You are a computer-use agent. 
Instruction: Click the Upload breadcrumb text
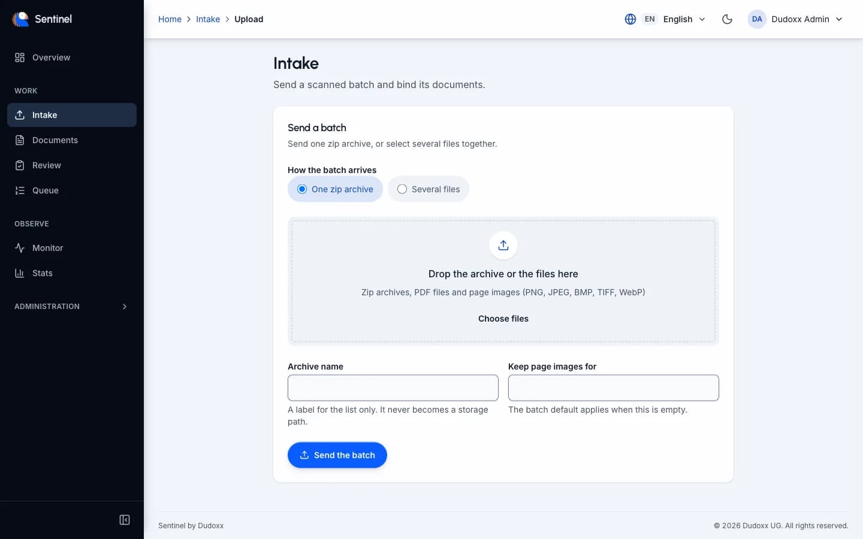249,19
